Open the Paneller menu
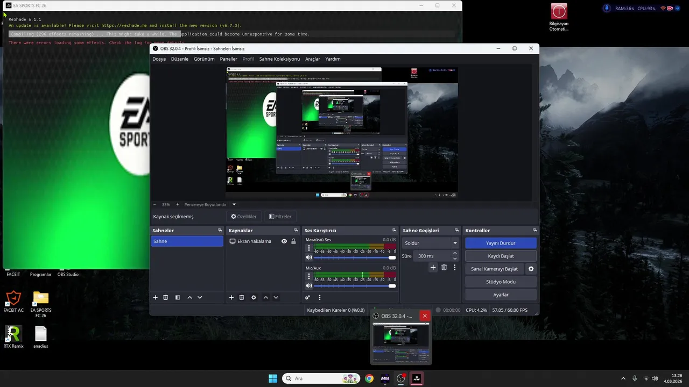The image size is (689, 387). [x=229, y=59]
